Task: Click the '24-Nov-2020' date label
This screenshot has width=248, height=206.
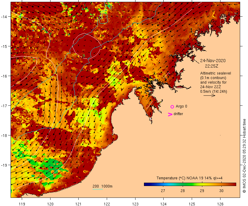Action: (213, 61)
